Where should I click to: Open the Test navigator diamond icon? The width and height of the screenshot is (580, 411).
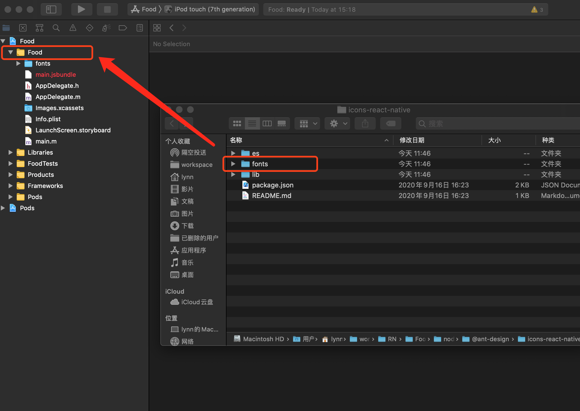89,28
